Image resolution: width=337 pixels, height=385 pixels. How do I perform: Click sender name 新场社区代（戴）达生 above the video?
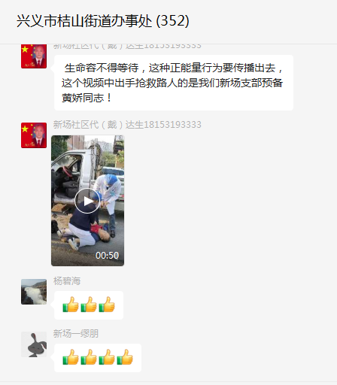pos(127,125)
